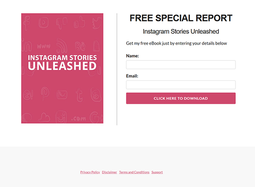255x187 pixels.
Task: Focus the Email input field
Action: click(181, 85)
